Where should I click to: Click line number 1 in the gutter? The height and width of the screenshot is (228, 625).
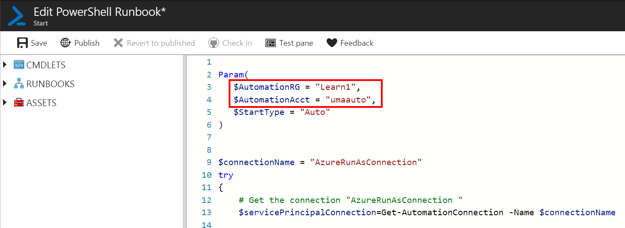(x=209, y=62)
